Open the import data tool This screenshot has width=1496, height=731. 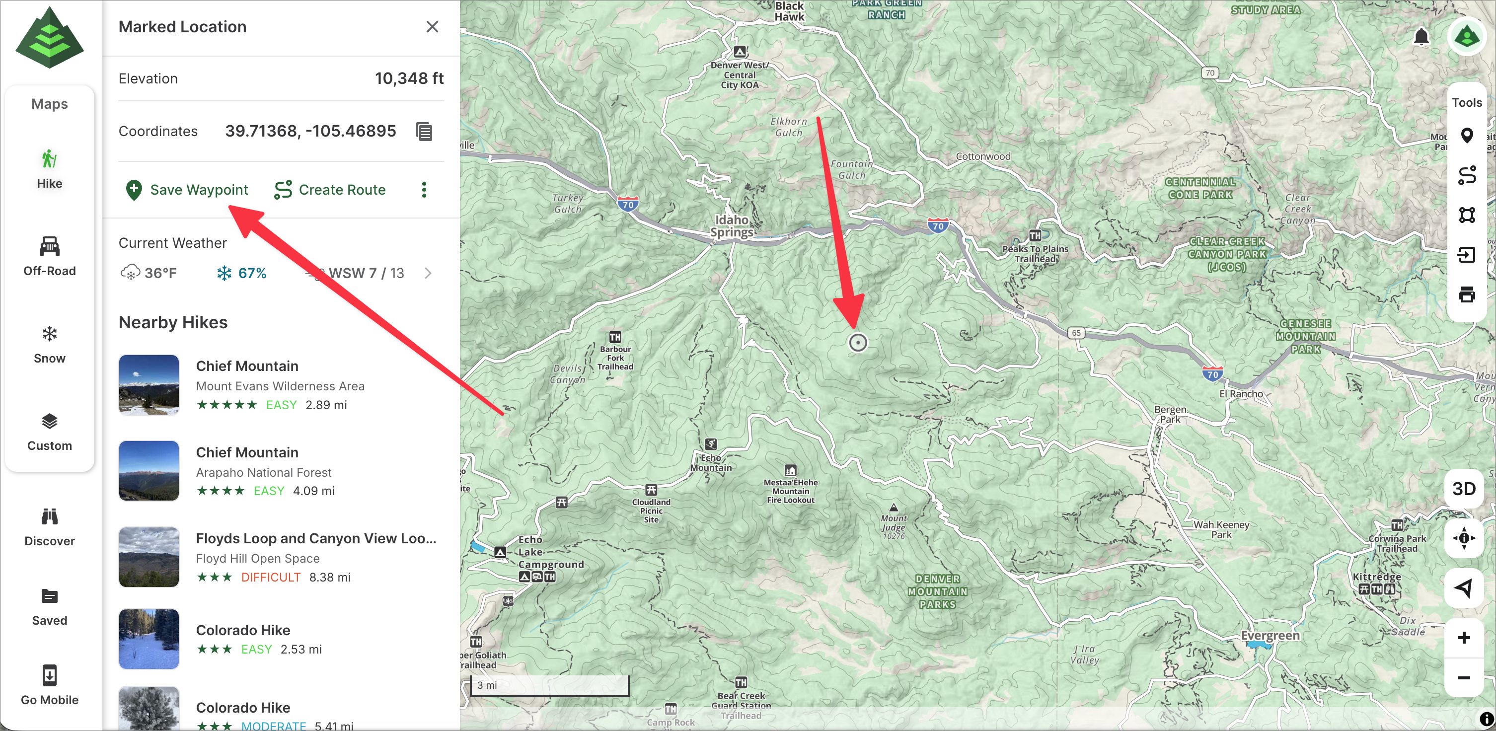pyautogui.click(x=1466, y=254)
